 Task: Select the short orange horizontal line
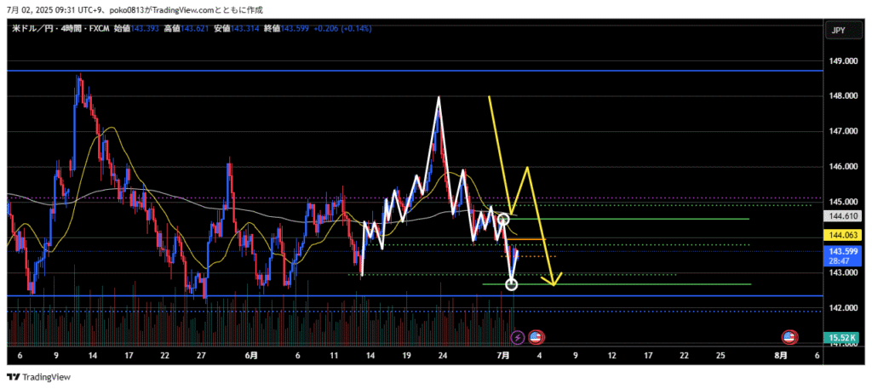pos(528,239)
